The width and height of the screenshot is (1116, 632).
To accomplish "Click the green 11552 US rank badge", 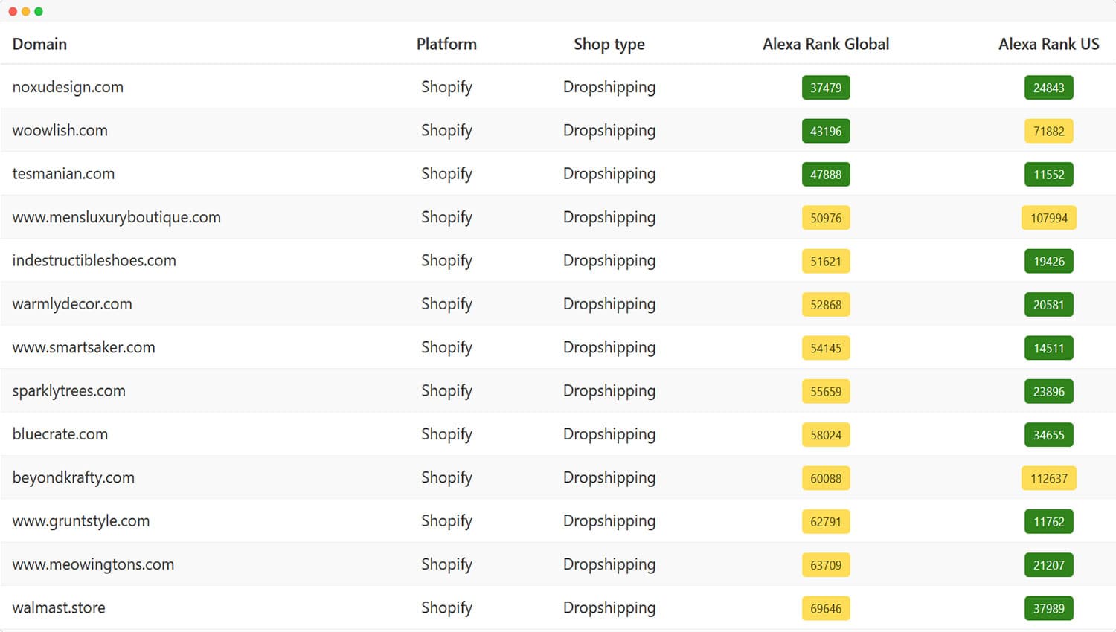I will [x=1048, y=174].
